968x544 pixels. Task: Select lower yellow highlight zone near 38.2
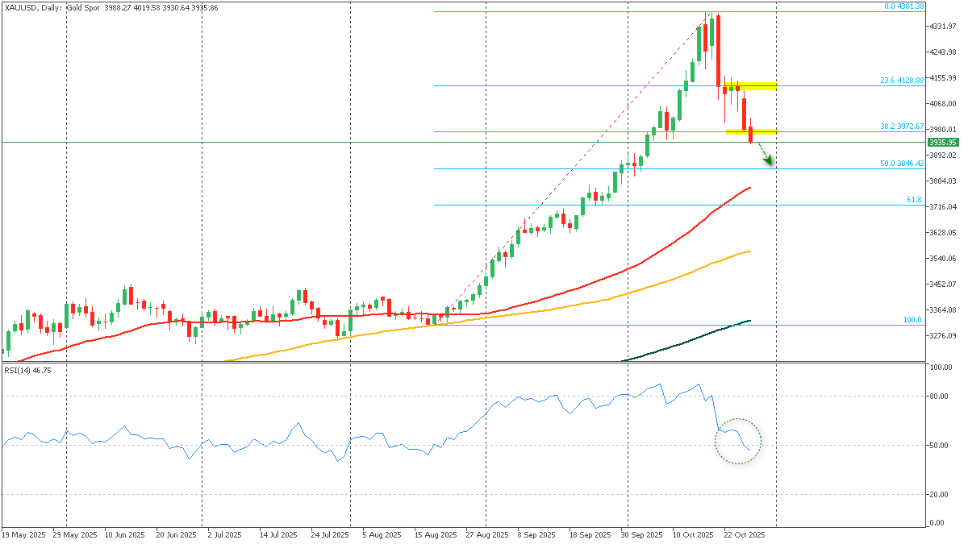pos(751,131)
